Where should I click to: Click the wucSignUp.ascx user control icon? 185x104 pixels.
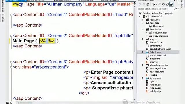pos(150,36)
